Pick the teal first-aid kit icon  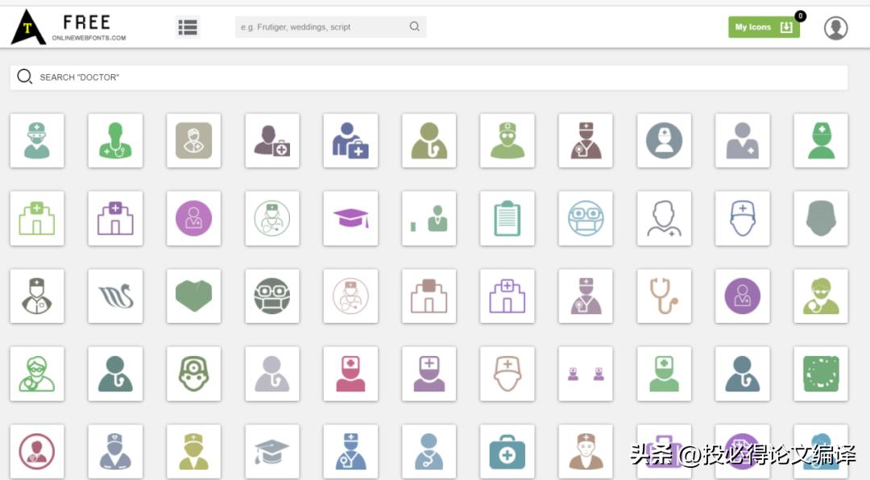pos(507,452)
